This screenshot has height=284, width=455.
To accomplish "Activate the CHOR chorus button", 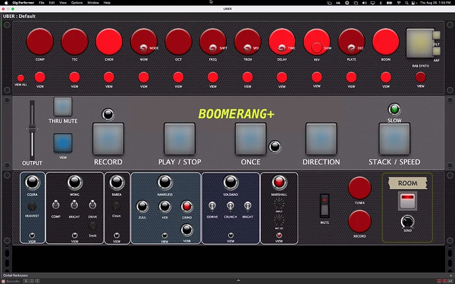I will [109, 42].
